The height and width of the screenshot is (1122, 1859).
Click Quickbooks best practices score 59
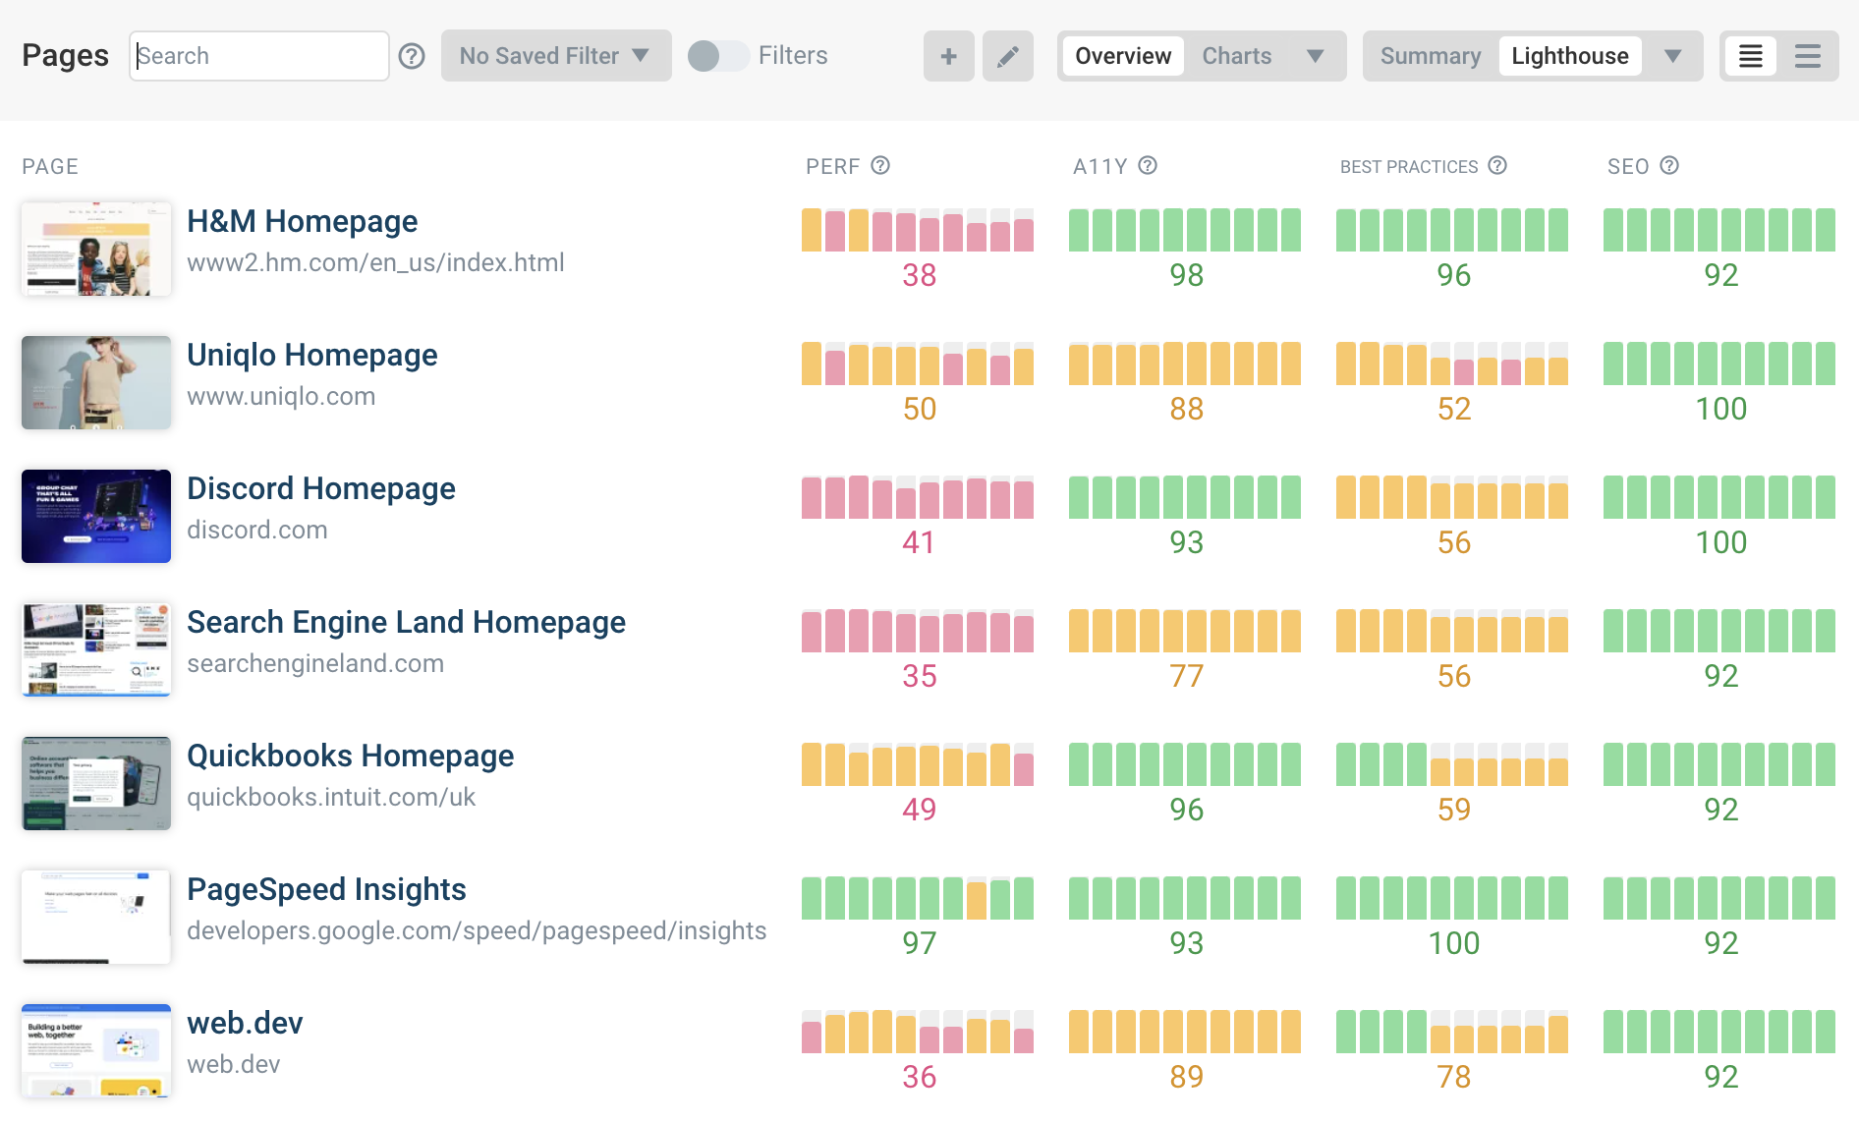(1454, 811)
